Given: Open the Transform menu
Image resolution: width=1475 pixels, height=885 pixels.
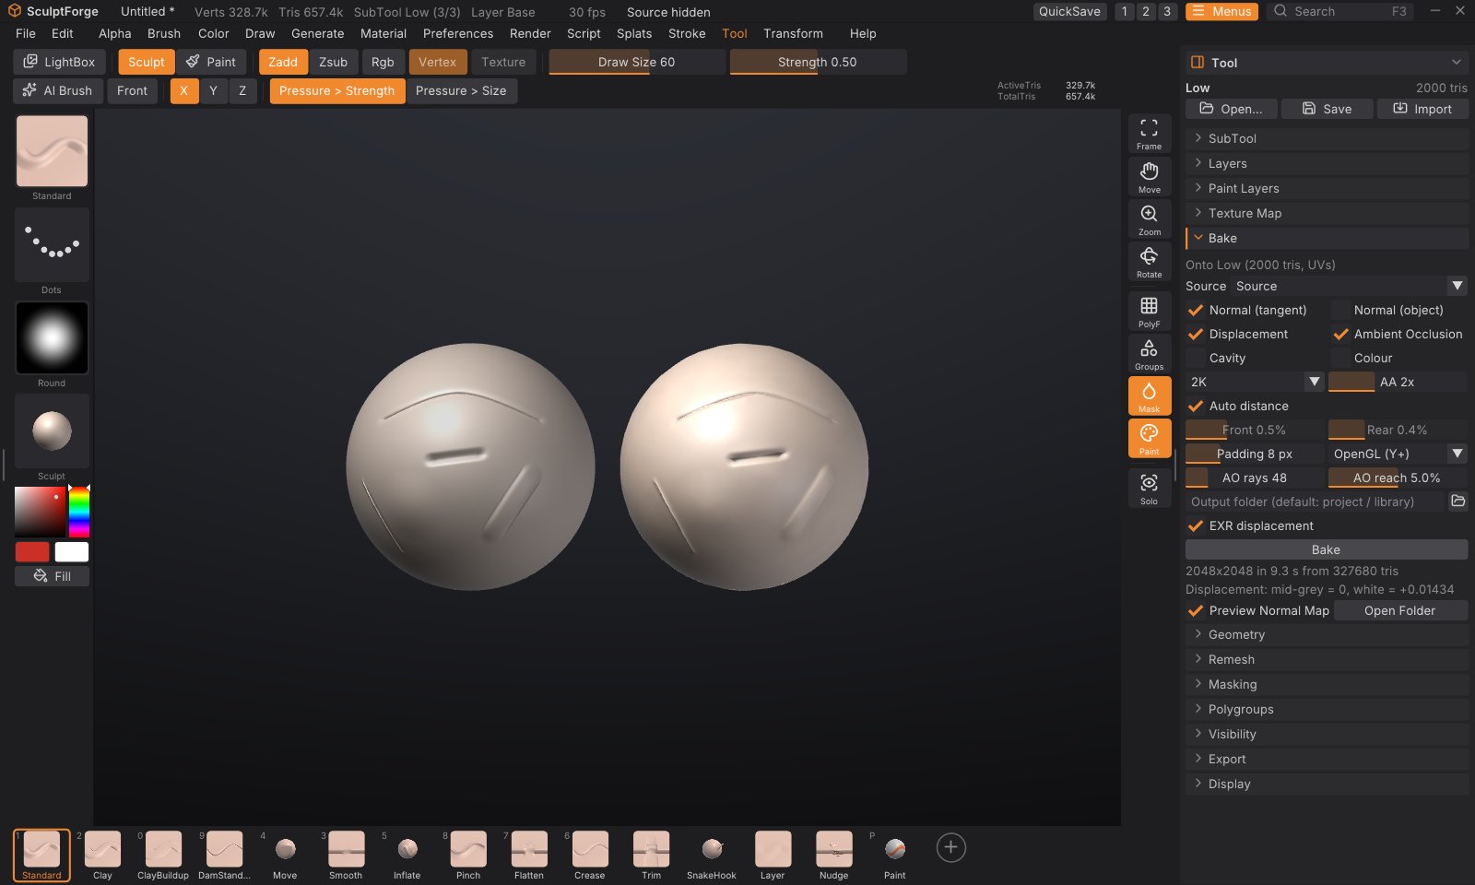Looking at the screenshot, I should pos(793,33).
